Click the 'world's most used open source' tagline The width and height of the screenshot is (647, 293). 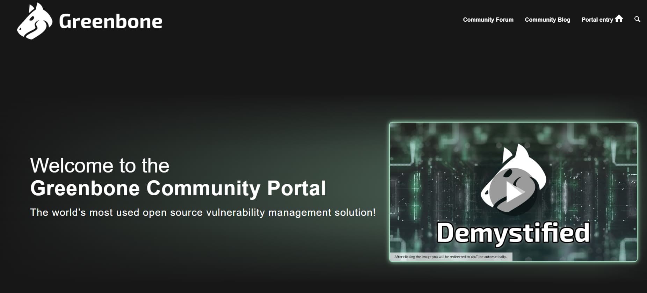click(x=203, y=212)
